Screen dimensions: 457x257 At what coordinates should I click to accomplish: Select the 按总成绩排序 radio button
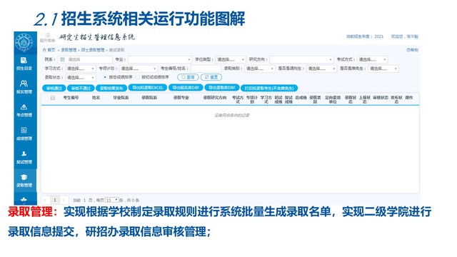[x=105, y=77]
